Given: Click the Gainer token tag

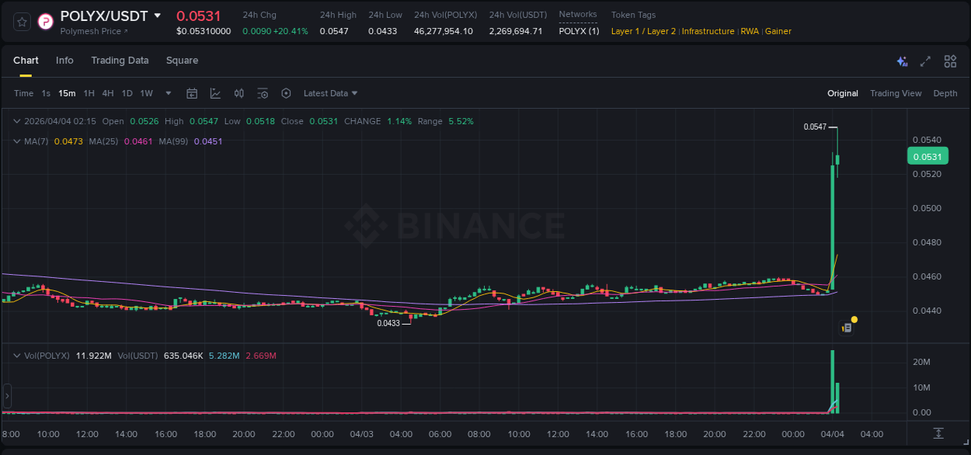Looking at the screenshot, I should [778, 31].
